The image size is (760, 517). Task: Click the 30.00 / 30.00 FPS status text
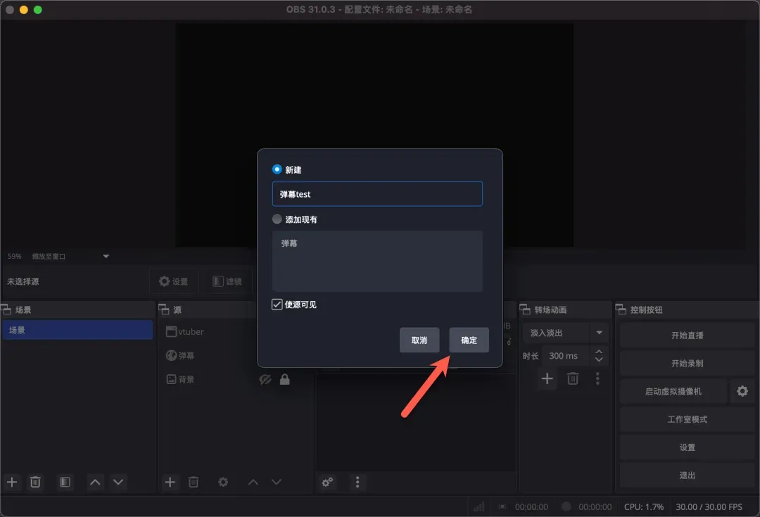pyautogui.click(x=709, y=507)
